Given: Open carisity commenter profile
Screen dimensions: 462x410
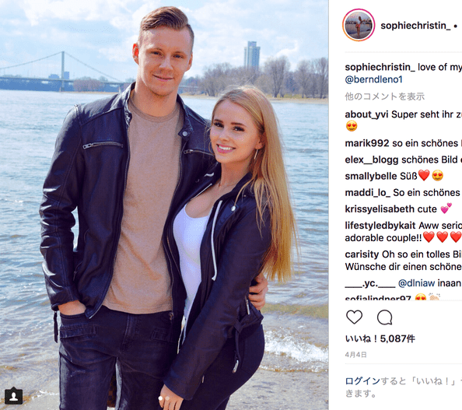Looking at the screenshot, I should pos(362,254).
